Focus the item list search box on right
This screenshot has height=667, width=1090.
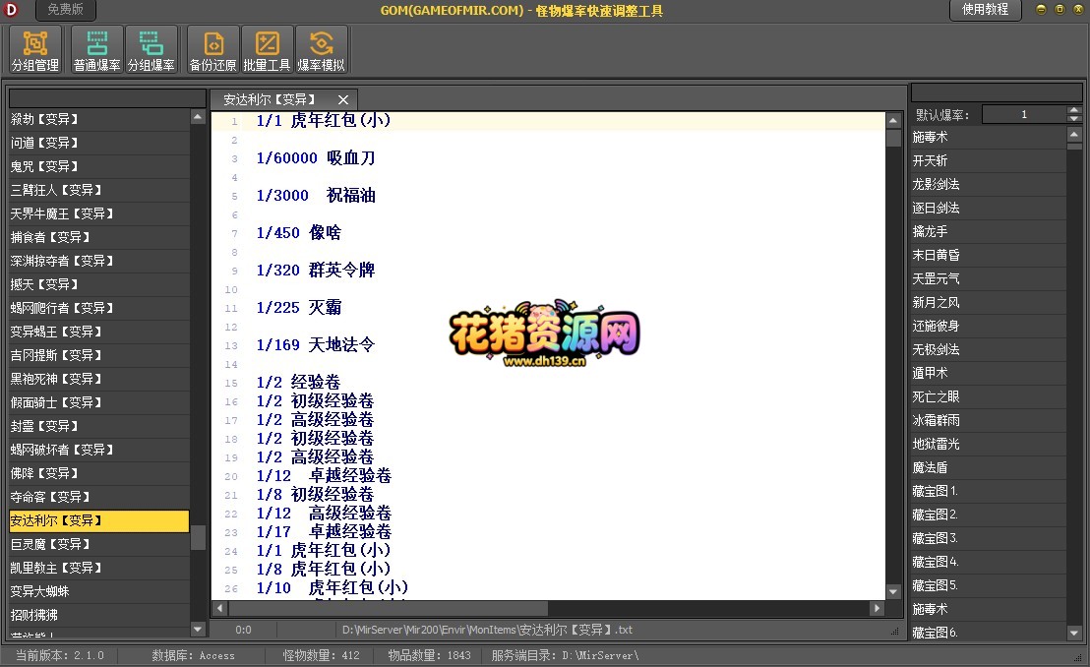tap(997, 93)
